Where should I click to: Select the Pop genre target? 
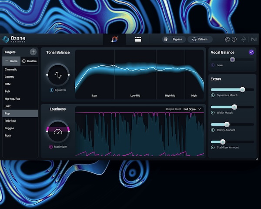[20, 113]
